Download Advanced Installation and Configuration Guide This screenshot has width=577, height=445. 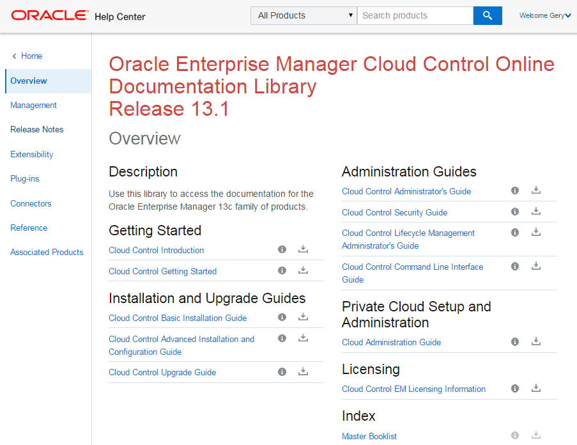point(303,338)
